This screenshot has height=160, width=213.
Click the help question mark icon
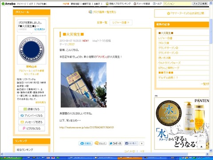tap(154, 4)
